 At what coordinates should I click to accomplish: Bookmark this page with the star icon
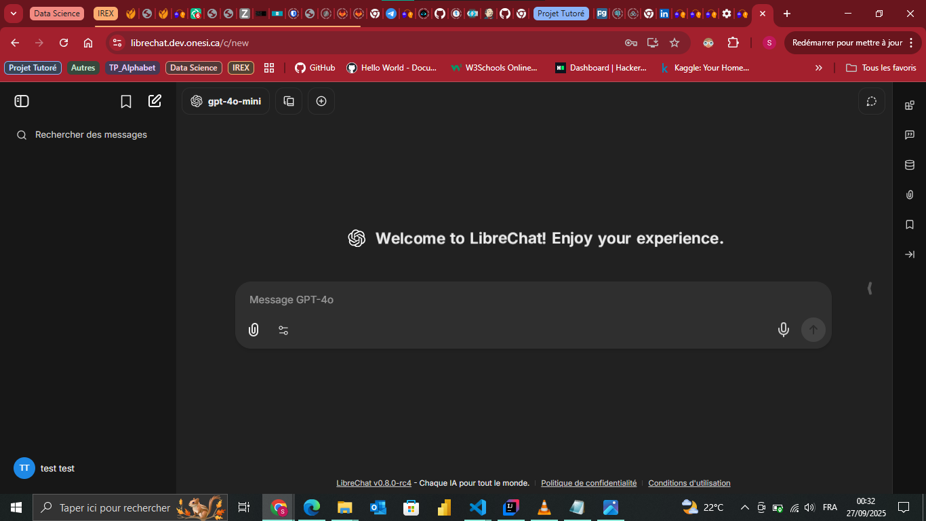click(x=675, y=43)
